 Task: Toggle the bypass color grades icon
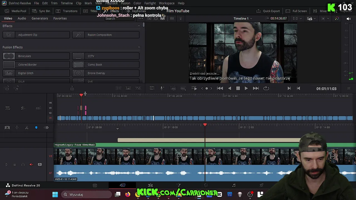click(337, 19)
